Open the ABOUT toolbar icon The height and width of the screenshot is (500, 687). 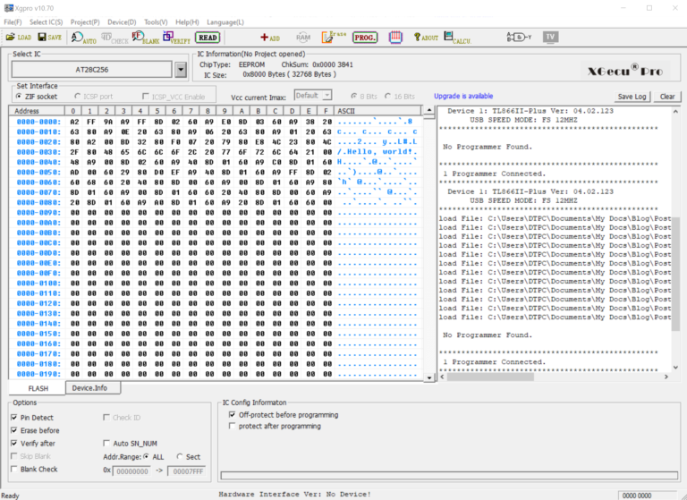click(x=426, y=38)
